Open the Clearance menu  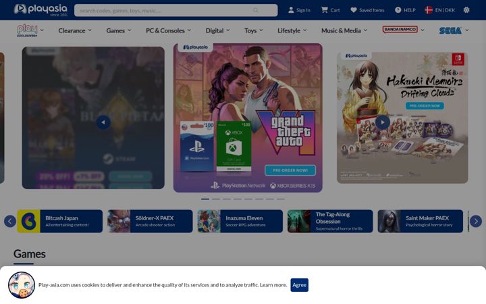[72, 30]
